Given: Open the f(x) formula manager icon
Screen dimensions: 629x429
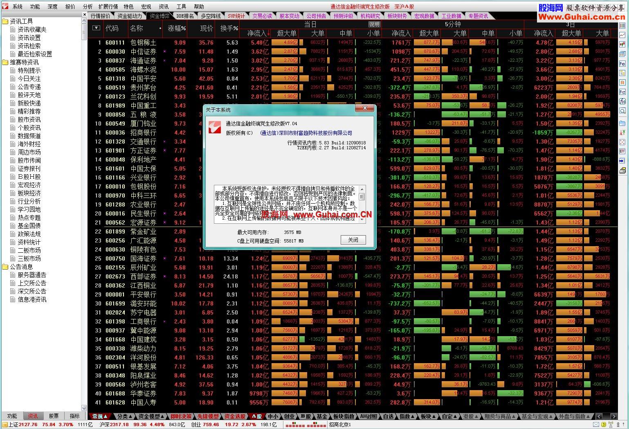Looking at the screenshot, I should pos(622,101).
